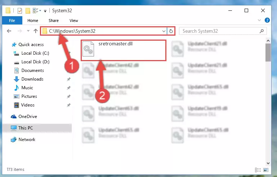Screen dimensions: 277x177
Task: Open the Share ribbon tab
Action: (54, 21)
